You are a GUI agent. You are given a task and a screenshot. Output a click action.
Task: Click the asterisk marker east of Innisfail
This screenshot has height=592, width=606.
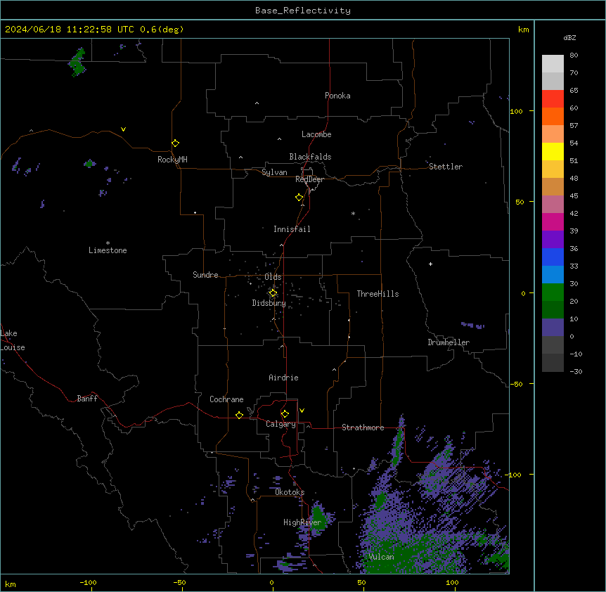353,213
